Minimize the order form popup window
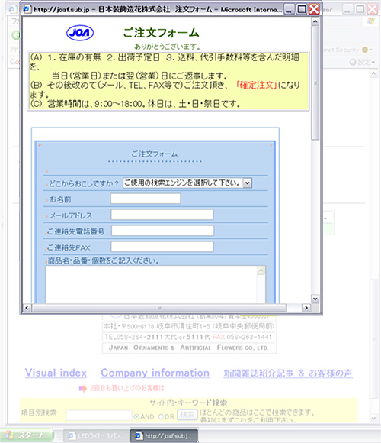The image size is (381, 443). (289, 9)
